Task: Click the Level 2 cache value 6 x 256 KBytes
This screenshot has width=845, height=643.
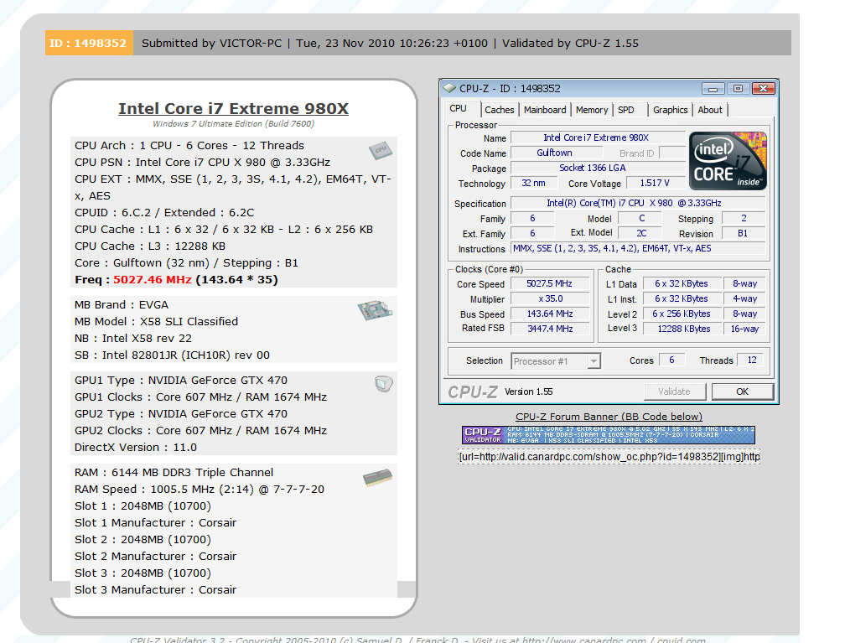Action: (683, 314)
